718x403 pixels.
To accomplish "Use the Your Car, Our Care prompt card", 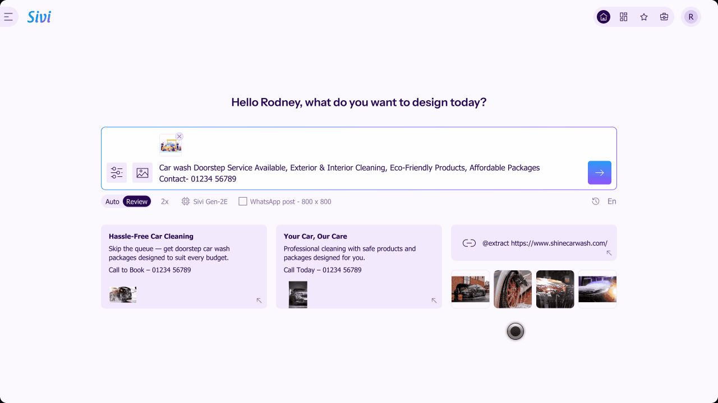I will click(359, 266).
